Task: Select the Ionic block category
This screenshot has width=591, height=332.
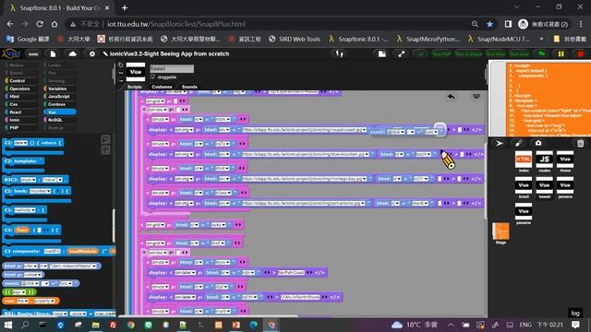Action: pyautogui.click(x=21, y=120)
